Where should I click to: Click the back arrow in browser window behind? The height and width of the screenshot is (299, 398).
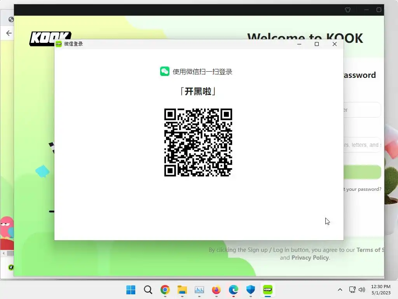(x=9, y=33)
